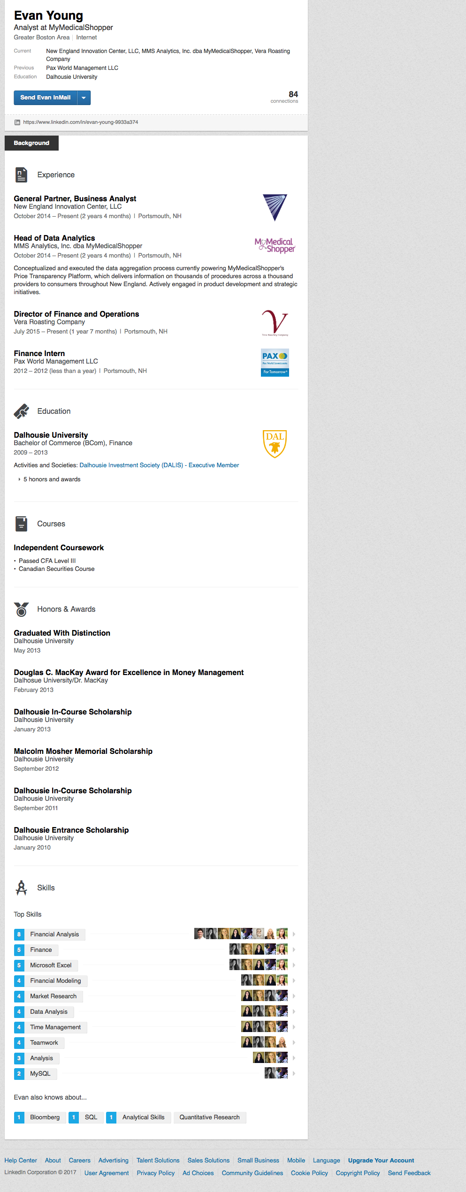Open the Dalhousie Investment Society link
466x1192 pixels.
159,465
